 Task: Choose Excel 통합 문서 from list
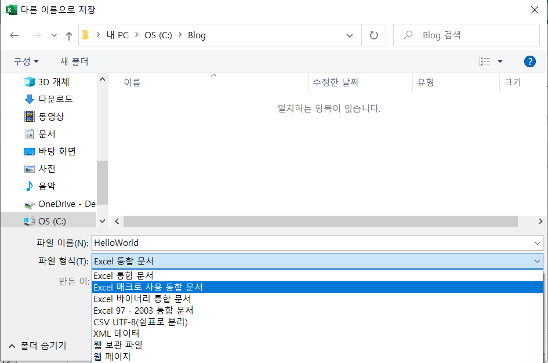(317, 275)
